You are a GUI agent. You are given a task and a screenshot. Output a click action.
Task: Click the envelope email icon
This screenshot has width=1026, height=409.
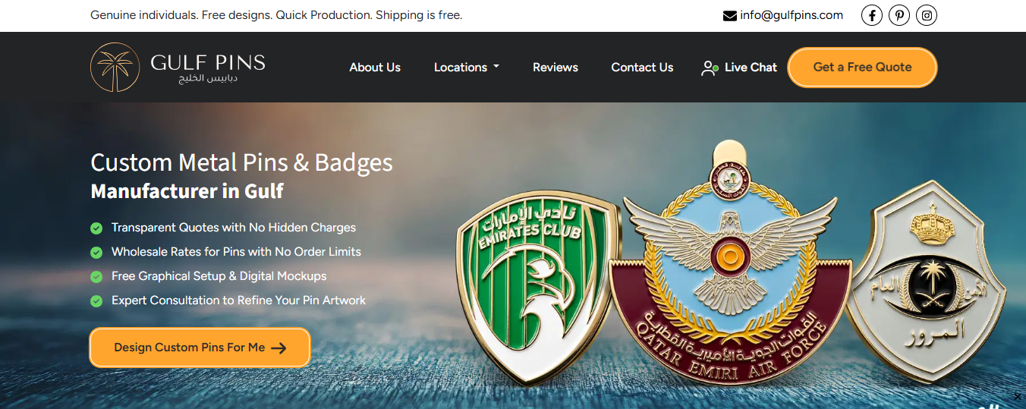coord(730,15)
